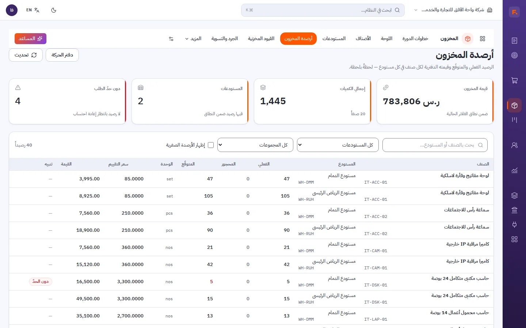Open the layers stack sidebar icon
The image size is (526, 328).
tap(514, 195)
